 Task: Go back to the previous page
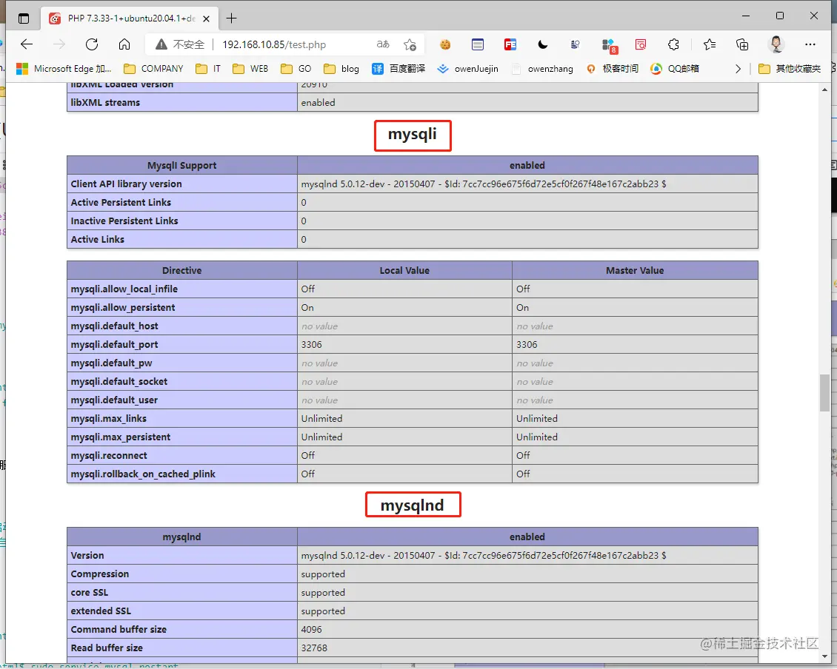(26, 44)
